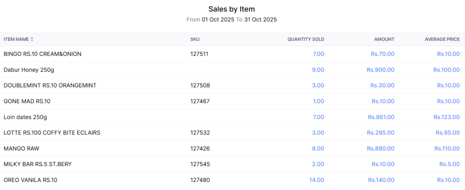The image size is (465, 190).
Task: Open quantity 8.00 for MANGO RAW
Action: (318, 148)
